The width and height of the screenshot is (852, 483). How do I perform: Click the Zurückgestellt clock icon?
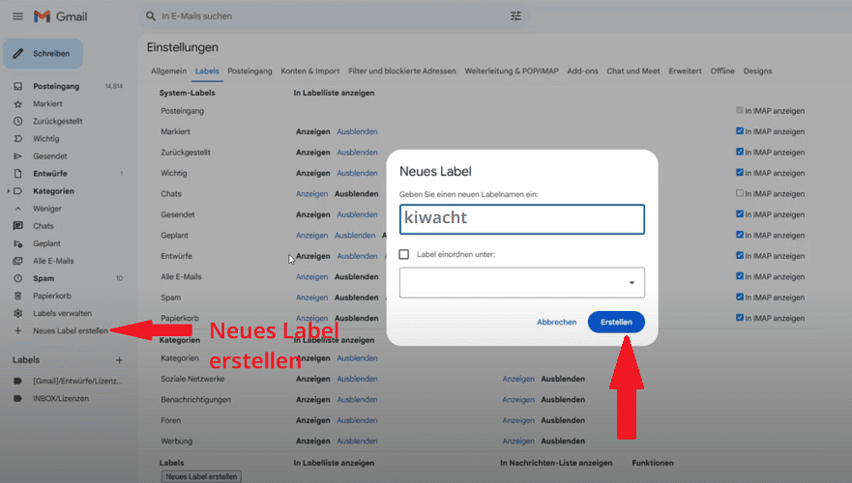pyautogui.click(x=18, y=121)
